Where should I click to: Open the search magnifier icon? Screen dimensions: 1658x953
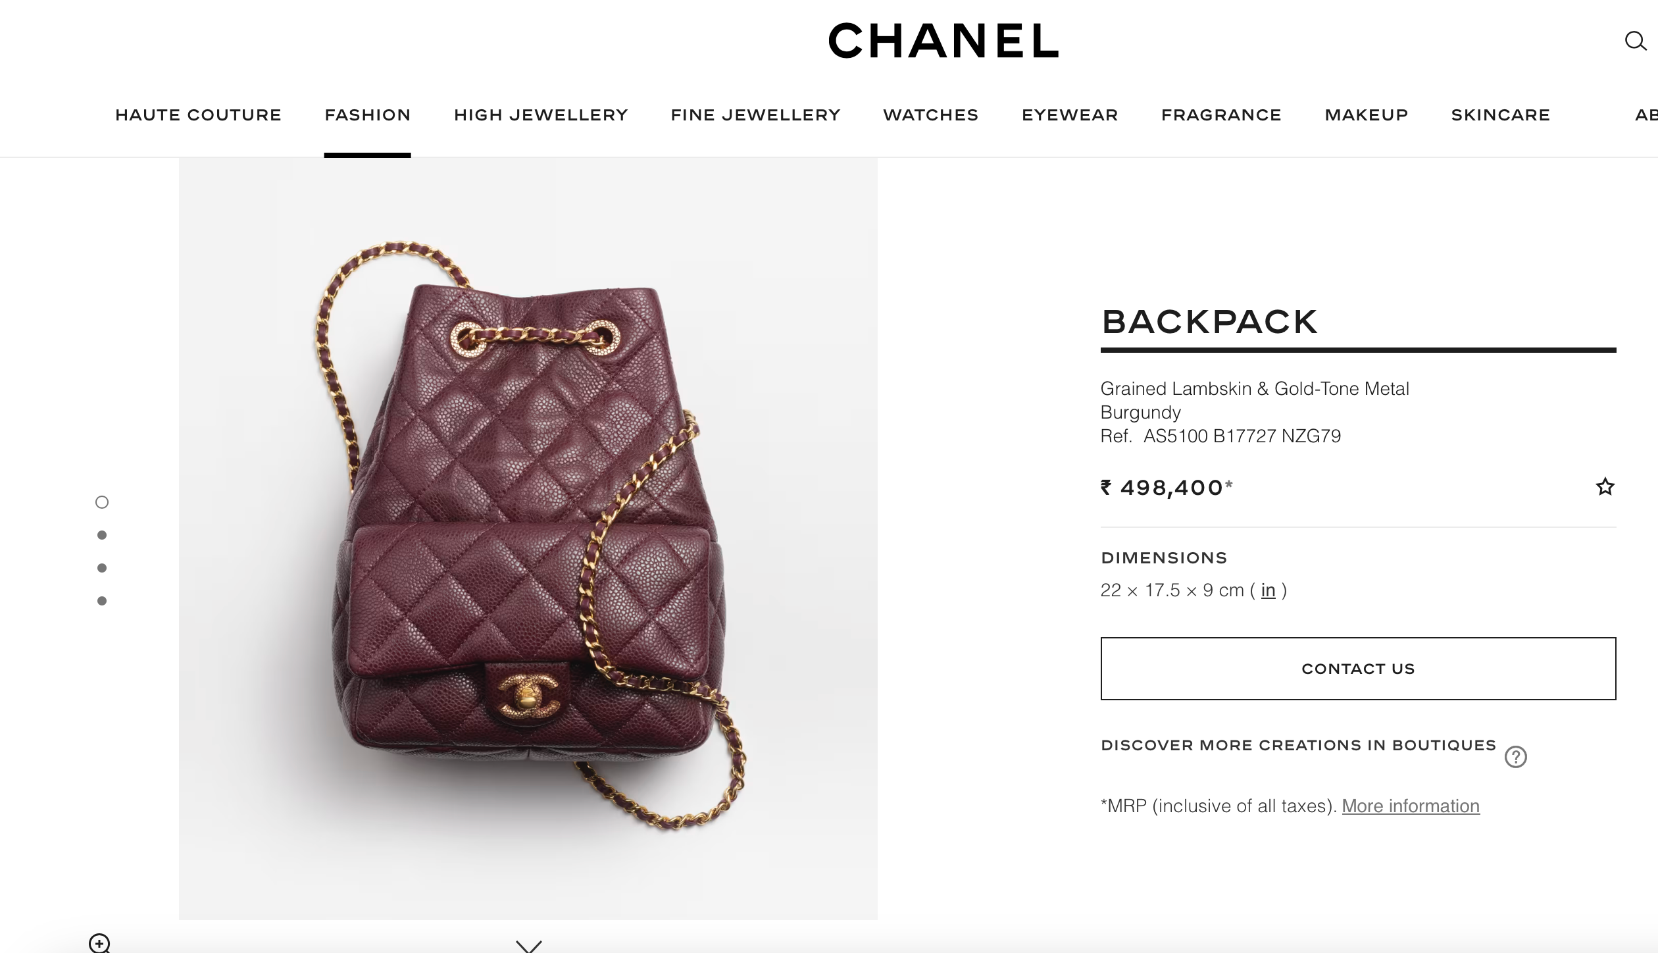(x=1635, y=41)
